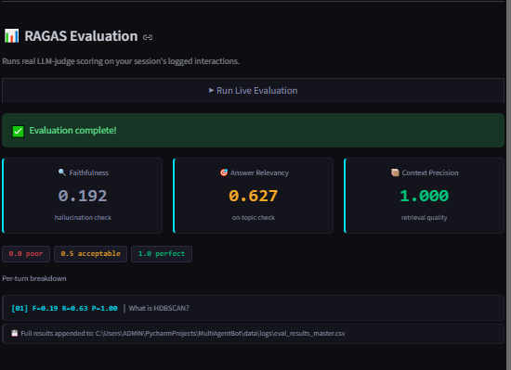
Task: Select the Context Precision score 1.000
Action: tap(424, 196)
